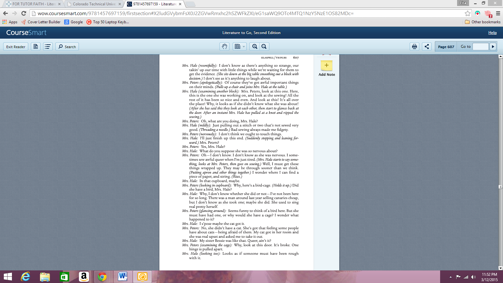Open the network signal tray icon
The image size is (503, 283).
coord(466,277)
